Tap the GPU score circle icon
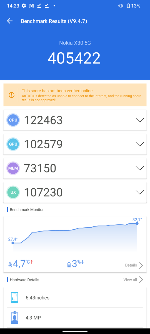 13,144
